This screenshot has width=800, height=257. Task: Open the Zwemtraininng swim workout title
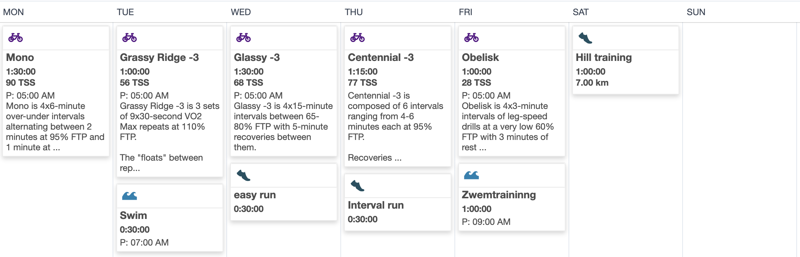click(x=499, y=195)
